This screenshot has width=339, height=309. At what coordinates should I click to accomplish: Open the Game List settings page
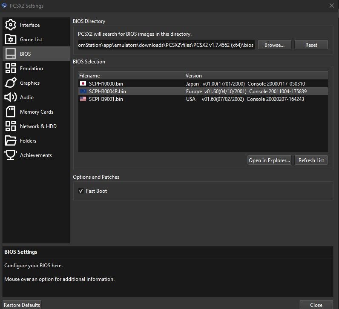click(36, 39)
